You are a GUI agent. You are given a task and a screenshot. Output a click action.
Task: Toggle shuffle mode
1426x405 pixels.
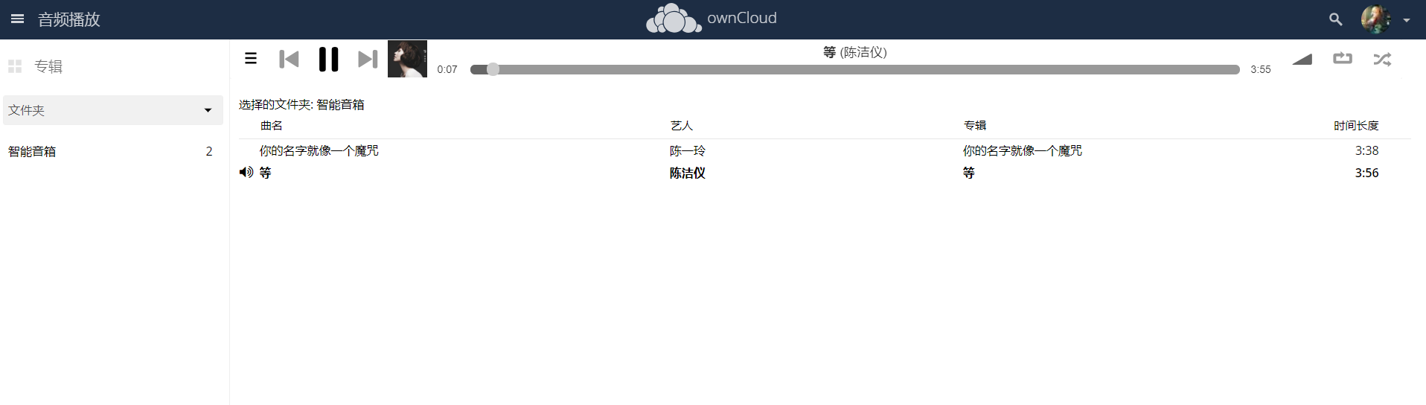pyautogui.click(x=1382, y=59)
